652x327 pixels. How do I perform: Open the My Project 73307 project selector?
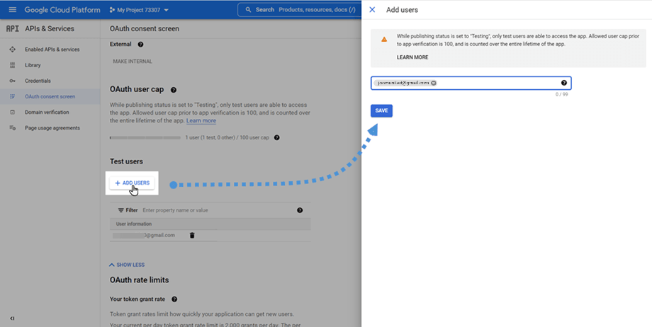(139, 10)
